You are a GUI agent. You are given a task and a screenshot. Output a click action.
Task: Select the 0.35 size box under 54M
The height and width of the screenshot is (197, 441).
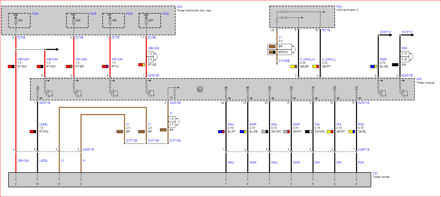pos(404,59)
